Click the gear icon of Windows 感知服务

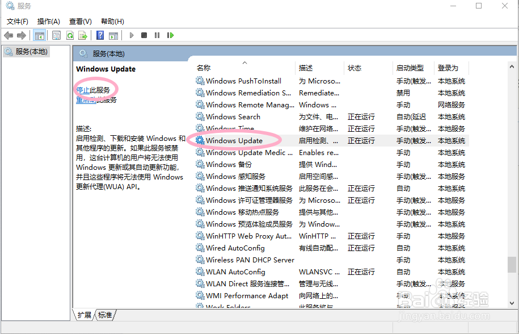200,176
